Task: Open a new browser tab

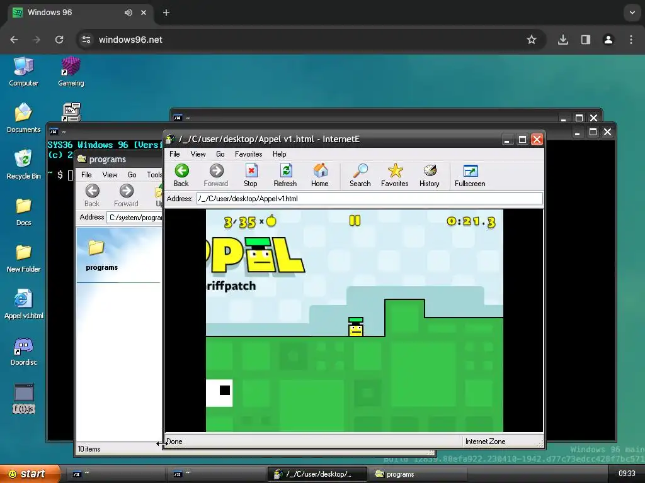Action: point(166,13)
